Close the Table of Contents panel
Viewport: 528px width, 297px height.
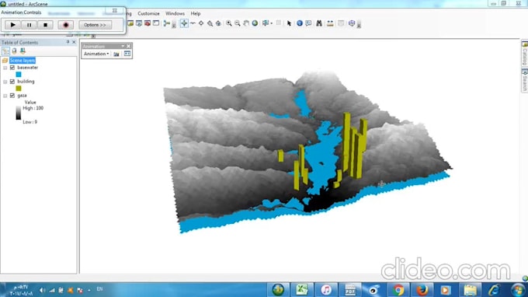click(x=74, y=42)
